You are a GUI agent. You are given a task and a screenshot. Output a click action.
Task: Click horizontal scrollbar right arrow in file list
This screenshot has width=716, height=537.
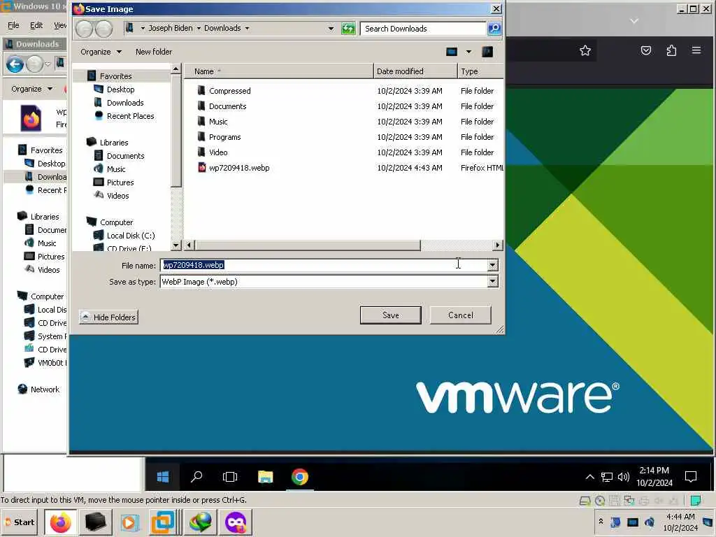pos(498,245)
